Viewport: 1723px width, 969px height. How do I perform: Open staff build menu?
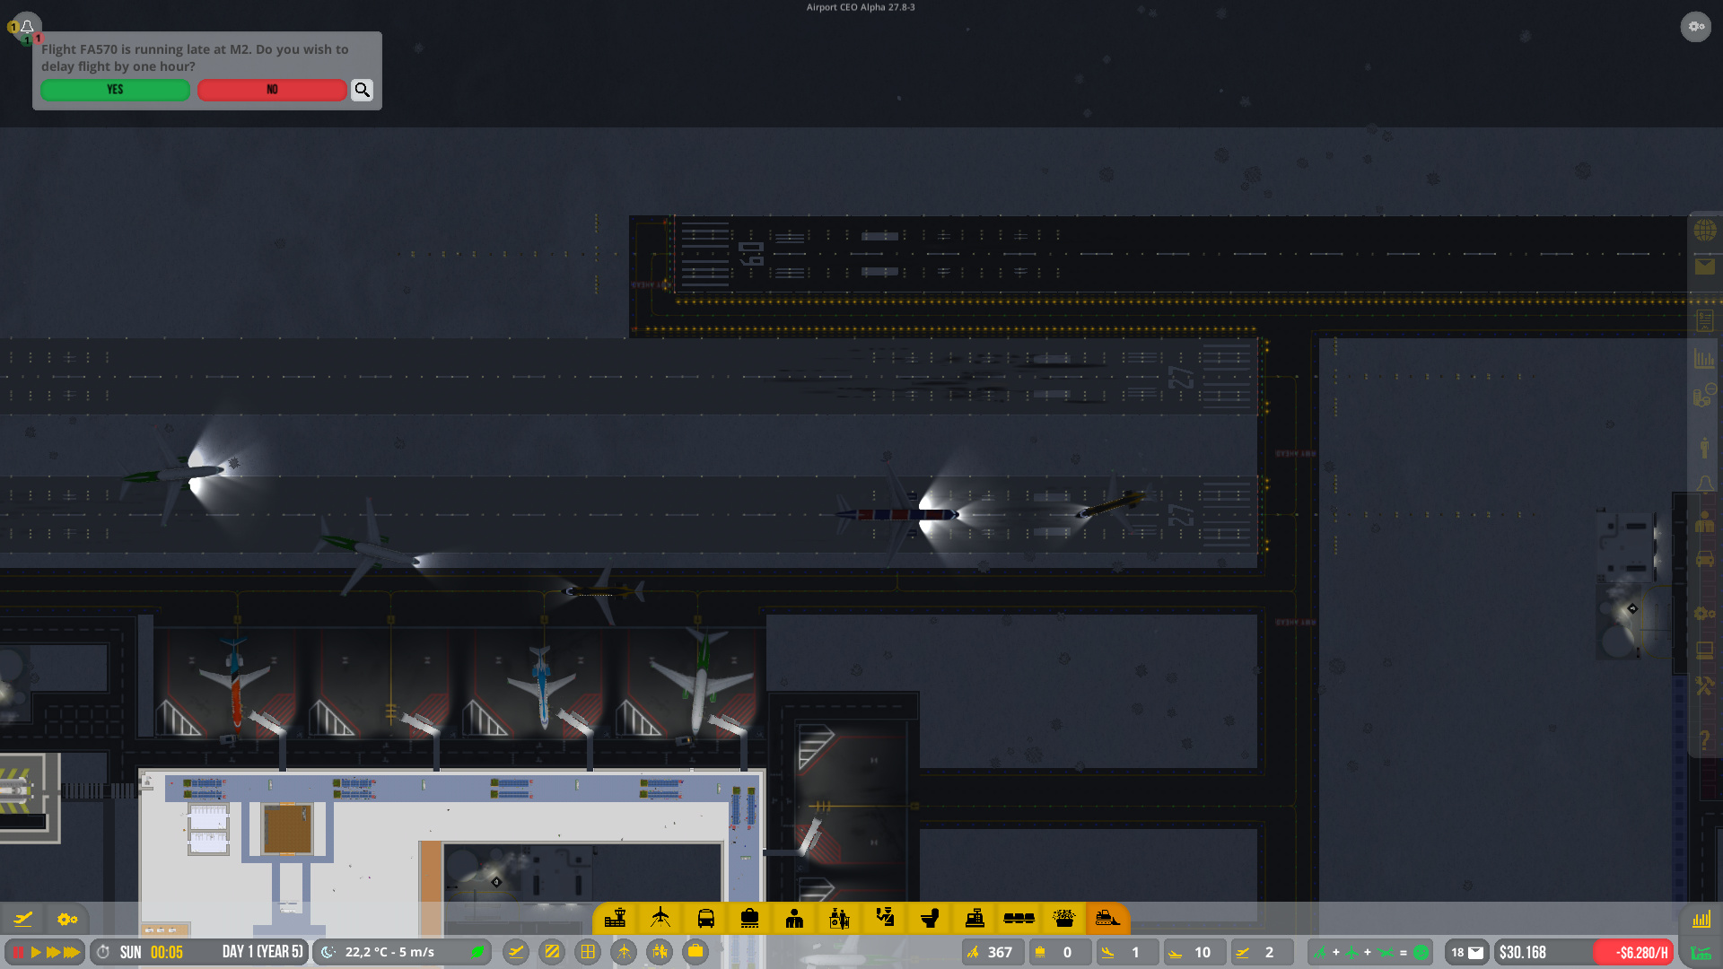click(794, 918)
